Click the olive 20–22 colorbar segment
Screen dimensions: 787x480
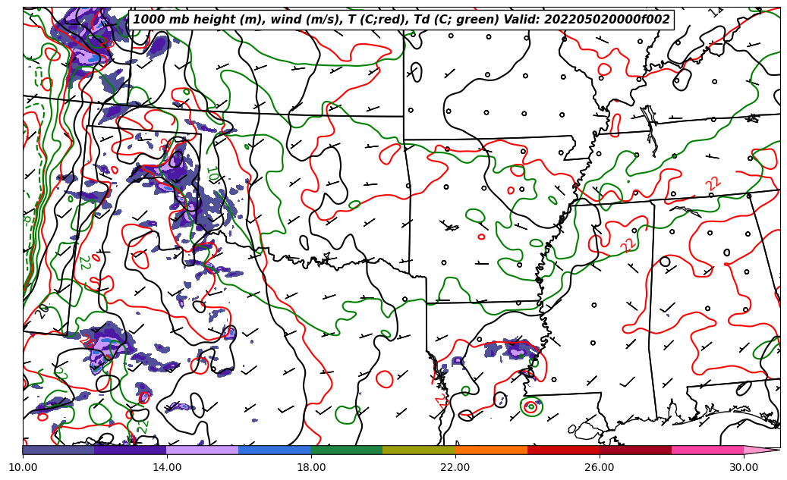pyautogui.click(x=419, y=450)
